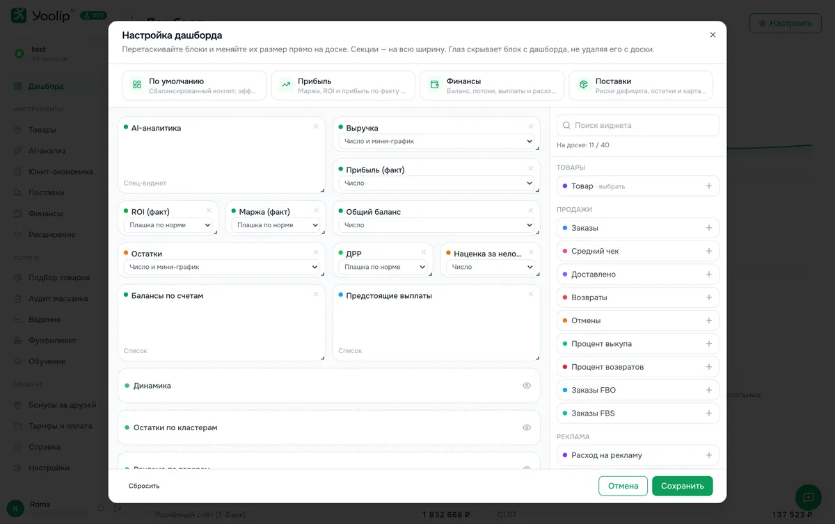
Task: Open ДРР display type dropdown
Action: pyautogui.click(x=383, y=267)
